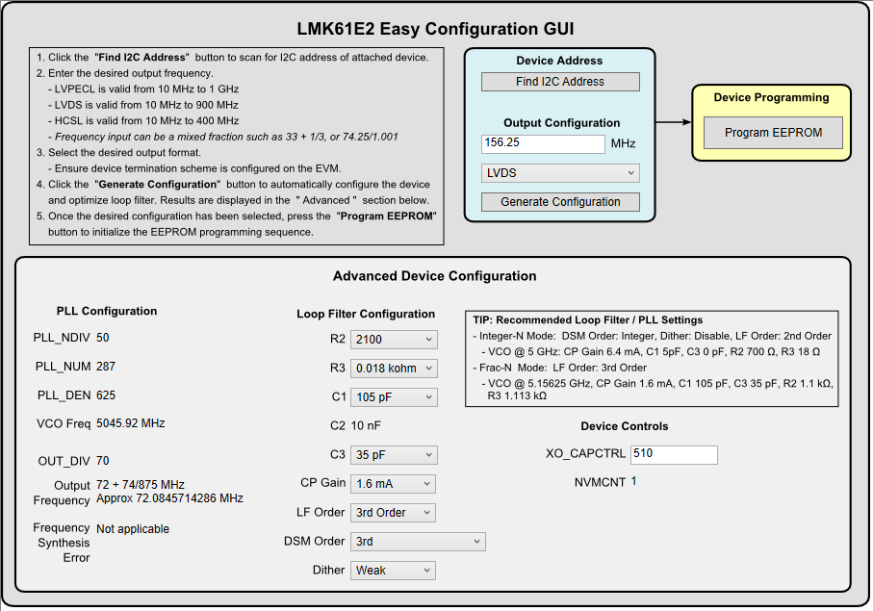Open the LVDS output format dropdown
The height and width of the screenshot is (611, 873).
point(560,173)
